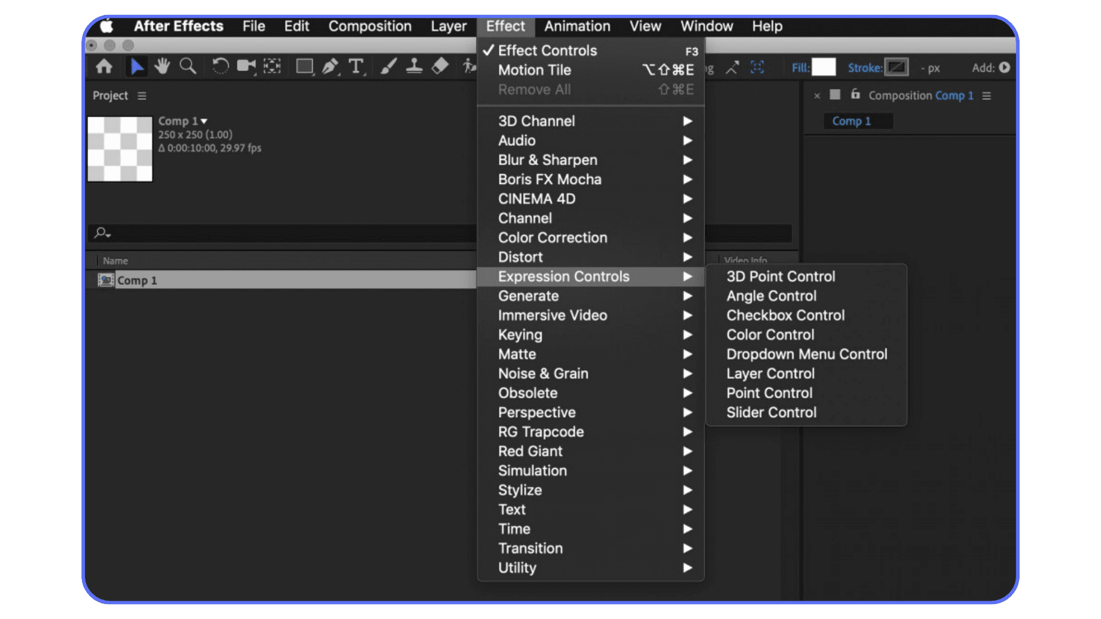Choose the Horizontal Type tool
Image resolution: width=1101 pixels, height=619 pixels.
click(x=356, y=66)
